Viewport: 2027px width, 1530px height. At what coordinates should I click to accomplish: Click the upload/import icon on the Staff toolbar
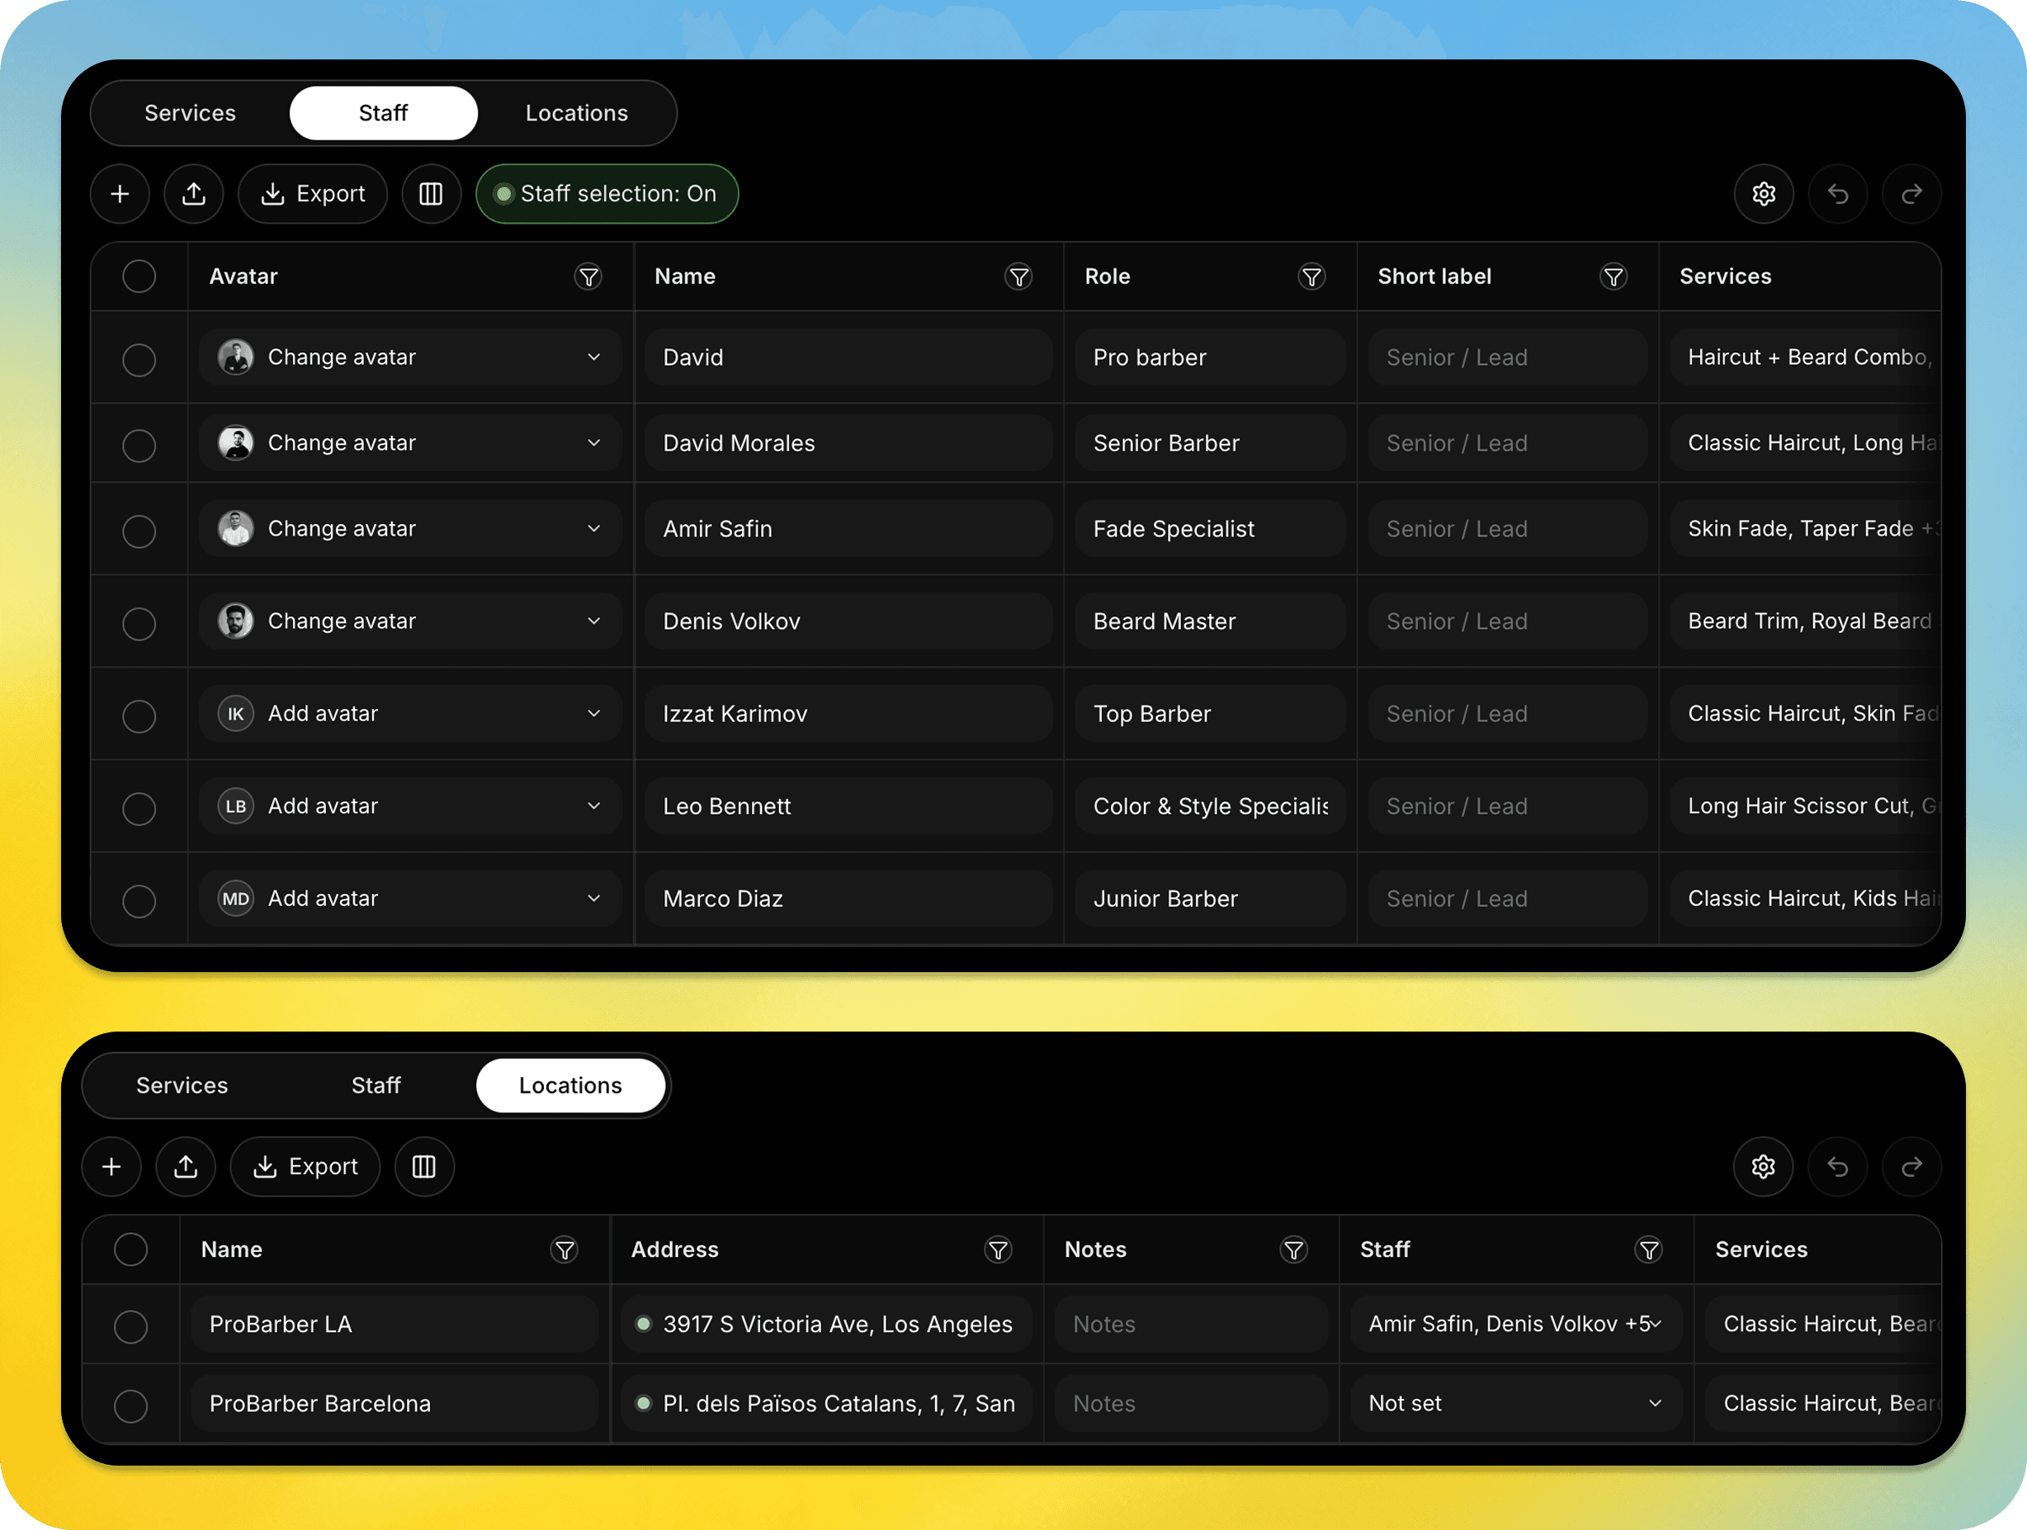click(193, 194)
